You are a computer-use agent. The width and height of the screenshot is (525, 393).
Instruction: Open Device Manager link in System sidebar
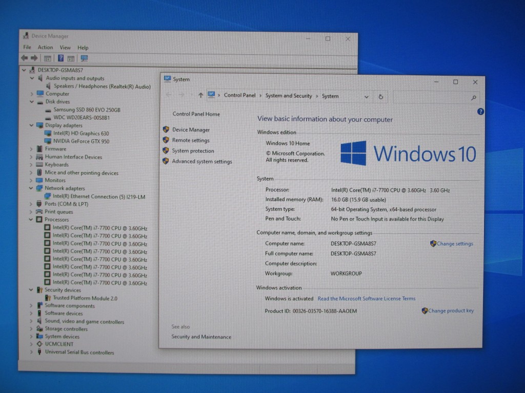click(191, 129)
